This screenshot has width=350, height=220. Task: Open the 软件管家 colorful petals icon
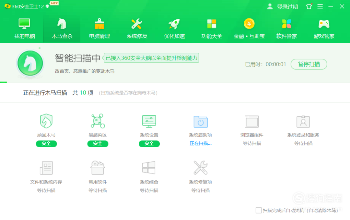(286, 24)
